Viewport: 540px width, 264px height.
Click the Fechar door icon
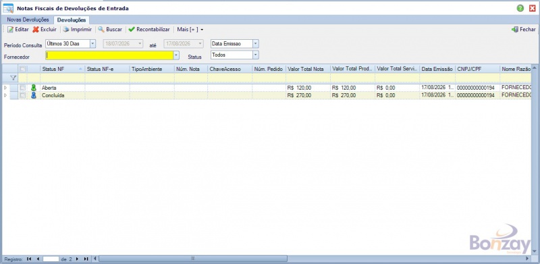515,30
